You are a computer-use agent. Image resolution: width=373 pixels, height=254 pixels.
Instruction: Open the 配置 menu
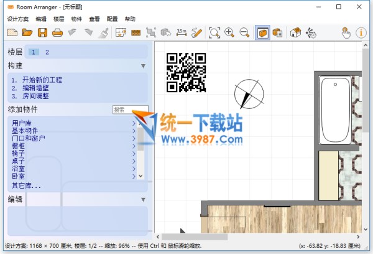[x=112, y=19]
